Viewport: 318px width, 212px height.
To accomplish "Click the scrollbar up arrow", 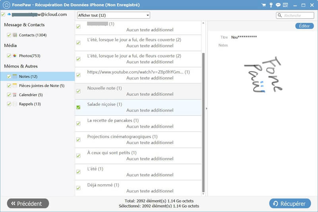I will click(204, 23).
